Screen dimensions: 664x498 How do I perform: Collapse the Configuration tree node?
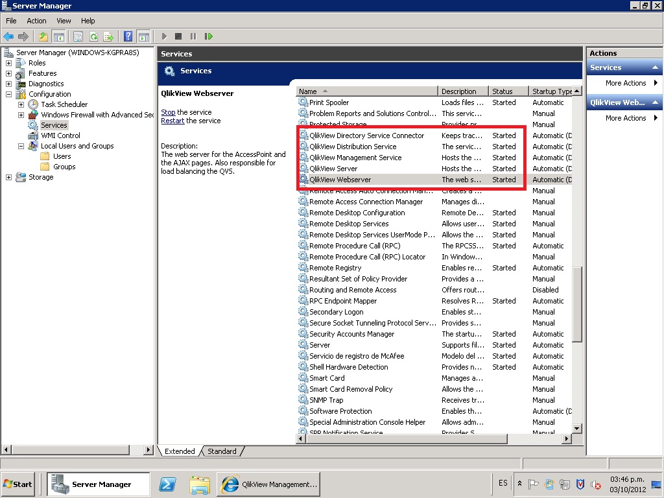(8, 94)
